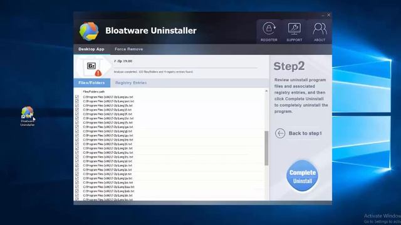Viewport: 401px width, 225px height.
Task: Uncheck the Lang\eu.txt file checkbox
Action: click(77, 97)
